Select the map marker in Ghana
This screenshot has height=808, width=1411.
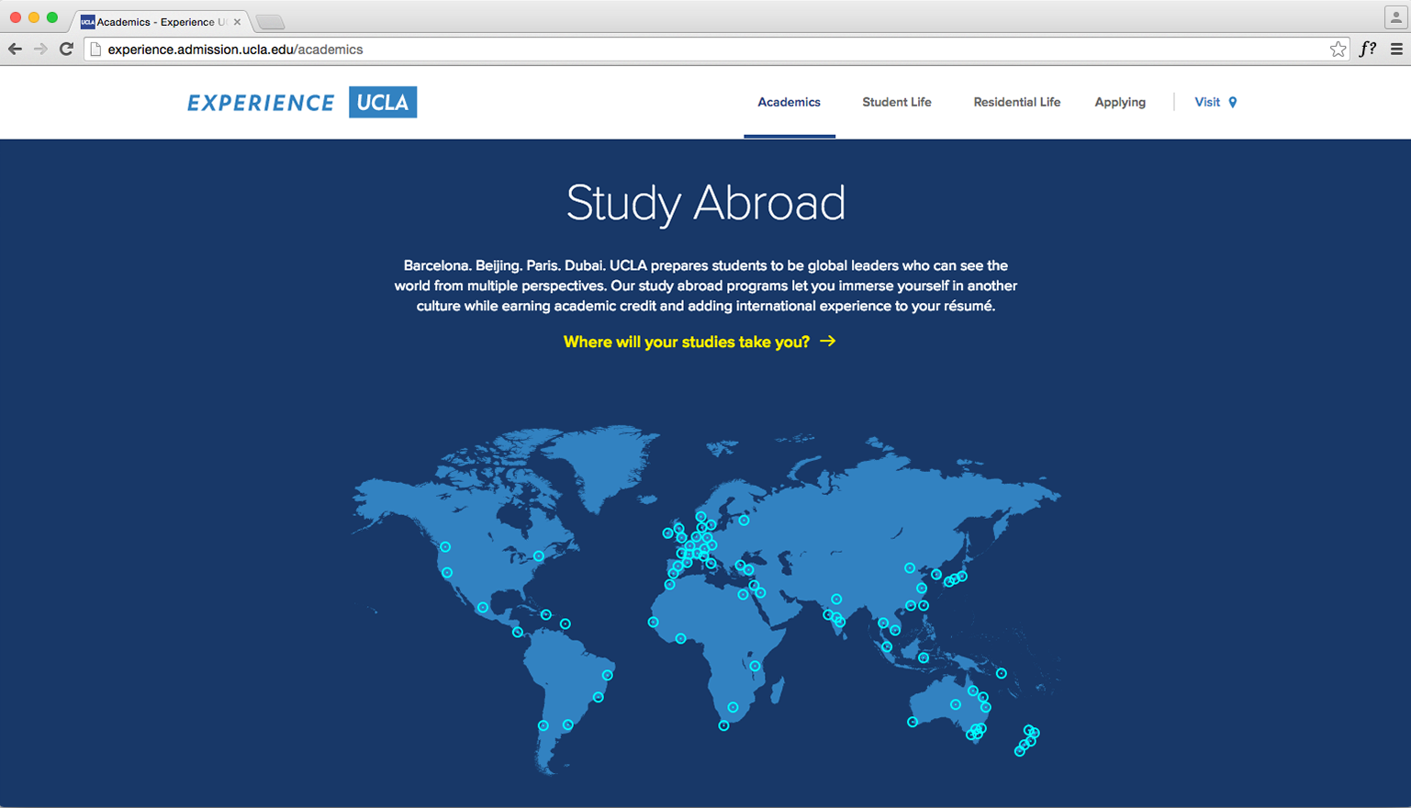[x=681, y=638]
